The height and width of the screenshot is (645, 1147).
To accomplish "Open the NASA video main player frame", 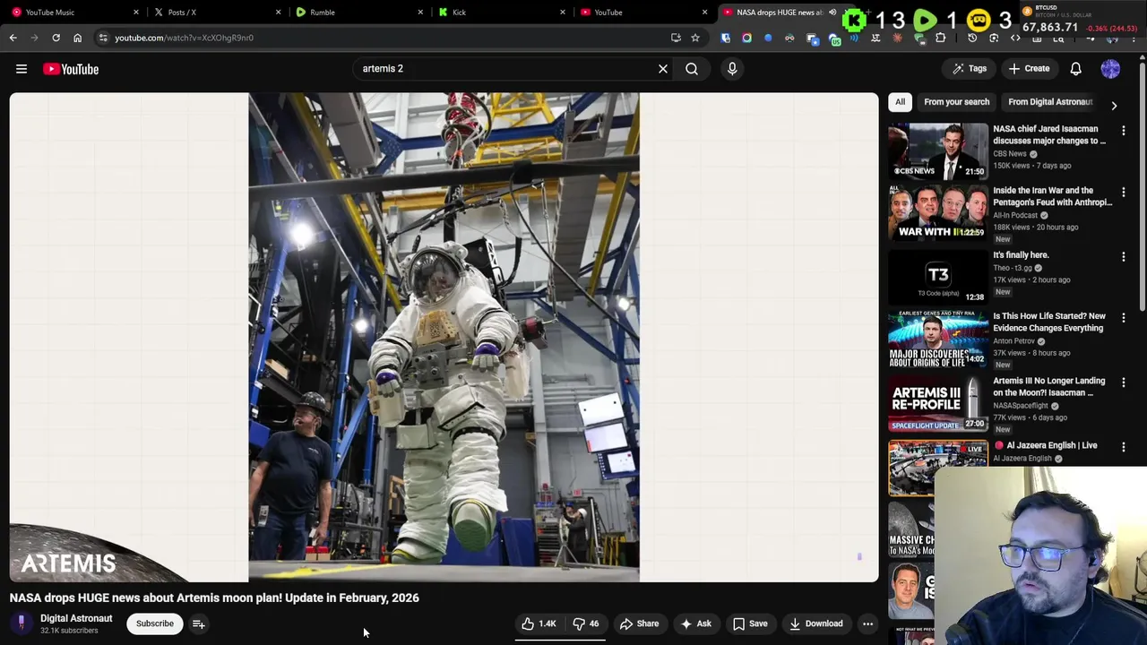I will pos(444,338).
